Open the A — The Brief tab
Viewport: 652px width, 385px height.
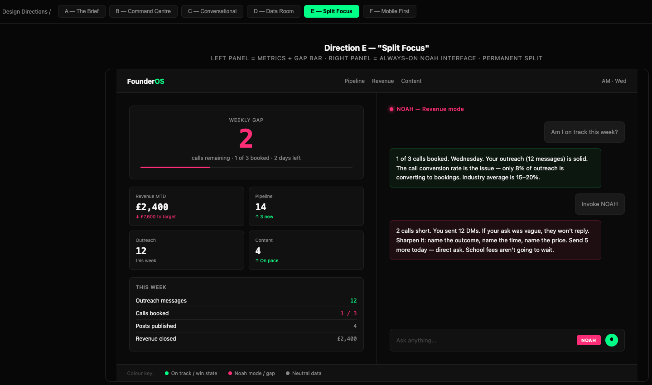pyautogui.click(x=82, y=11)
